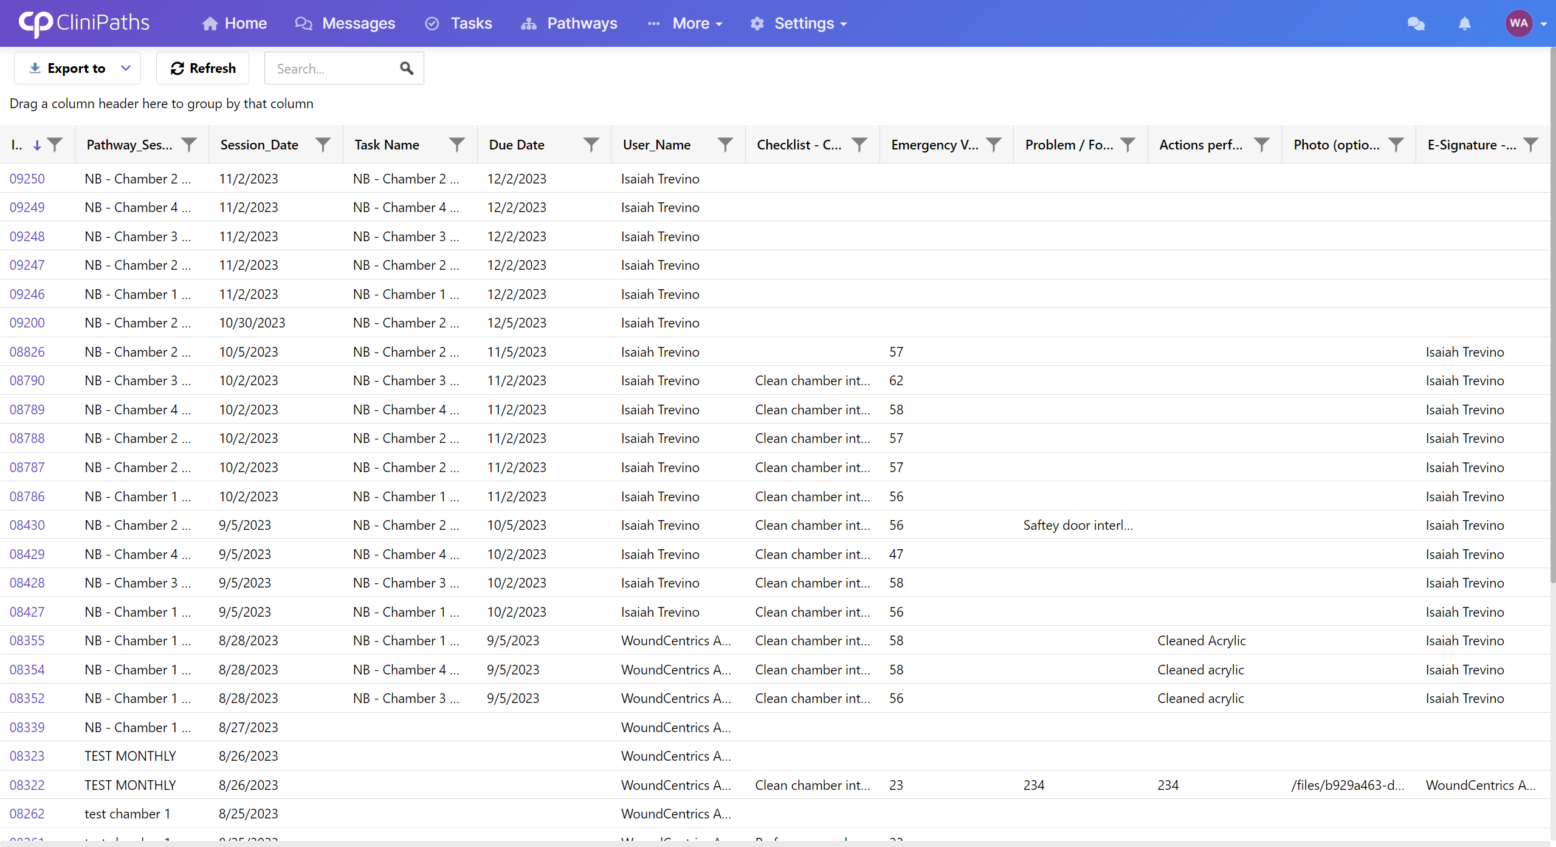Open filter for Due Date column
This screenshot has height=847, width=1556.
[x=591, y=145]
